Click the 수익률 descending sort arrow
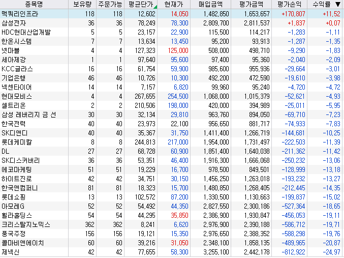This screenshot has width=344, height=258. point(338,4)
